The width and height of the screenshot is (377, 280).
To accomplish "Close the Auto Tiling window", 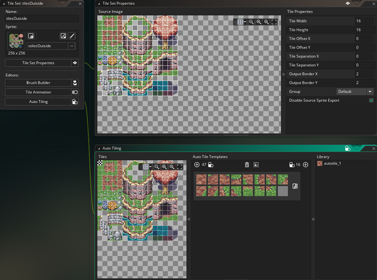I will pyautogui.click(x=374, y=148).
